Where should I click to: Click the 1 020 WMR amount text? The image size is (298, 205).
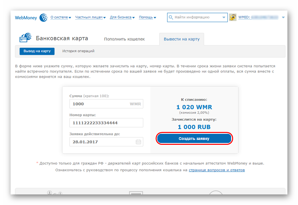(194, 107)
